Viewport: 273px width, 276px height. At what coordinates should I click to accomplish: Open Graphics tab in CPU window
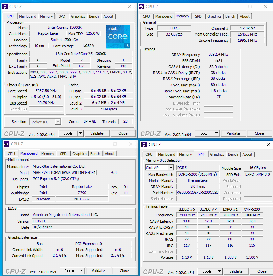click(78, 16)
